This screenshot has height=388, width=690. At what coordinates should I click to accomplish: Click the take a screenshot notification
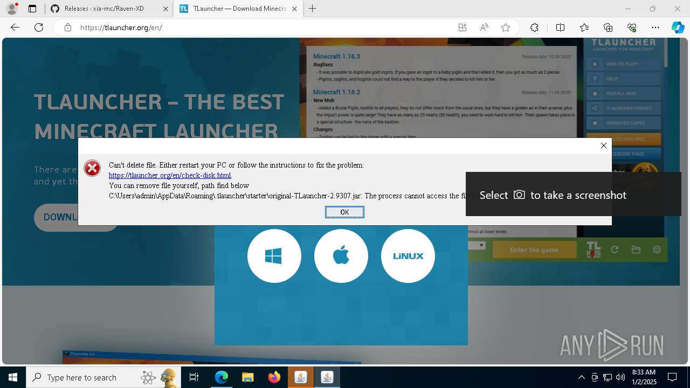pyautogui.click(x=574, y=194)
